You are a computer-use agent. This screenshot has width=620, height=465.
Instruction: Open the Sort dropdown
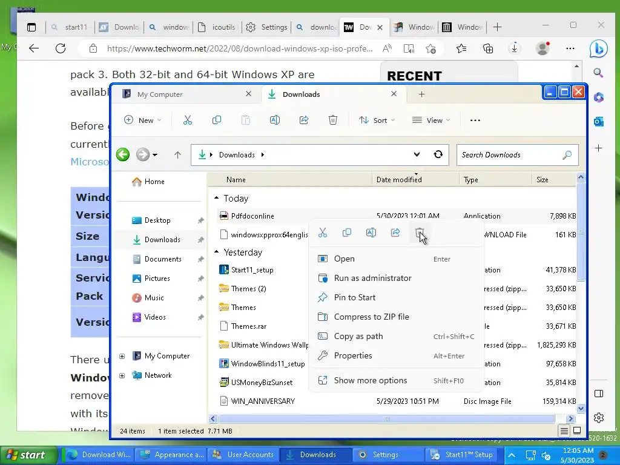click(x=377, y=120)
